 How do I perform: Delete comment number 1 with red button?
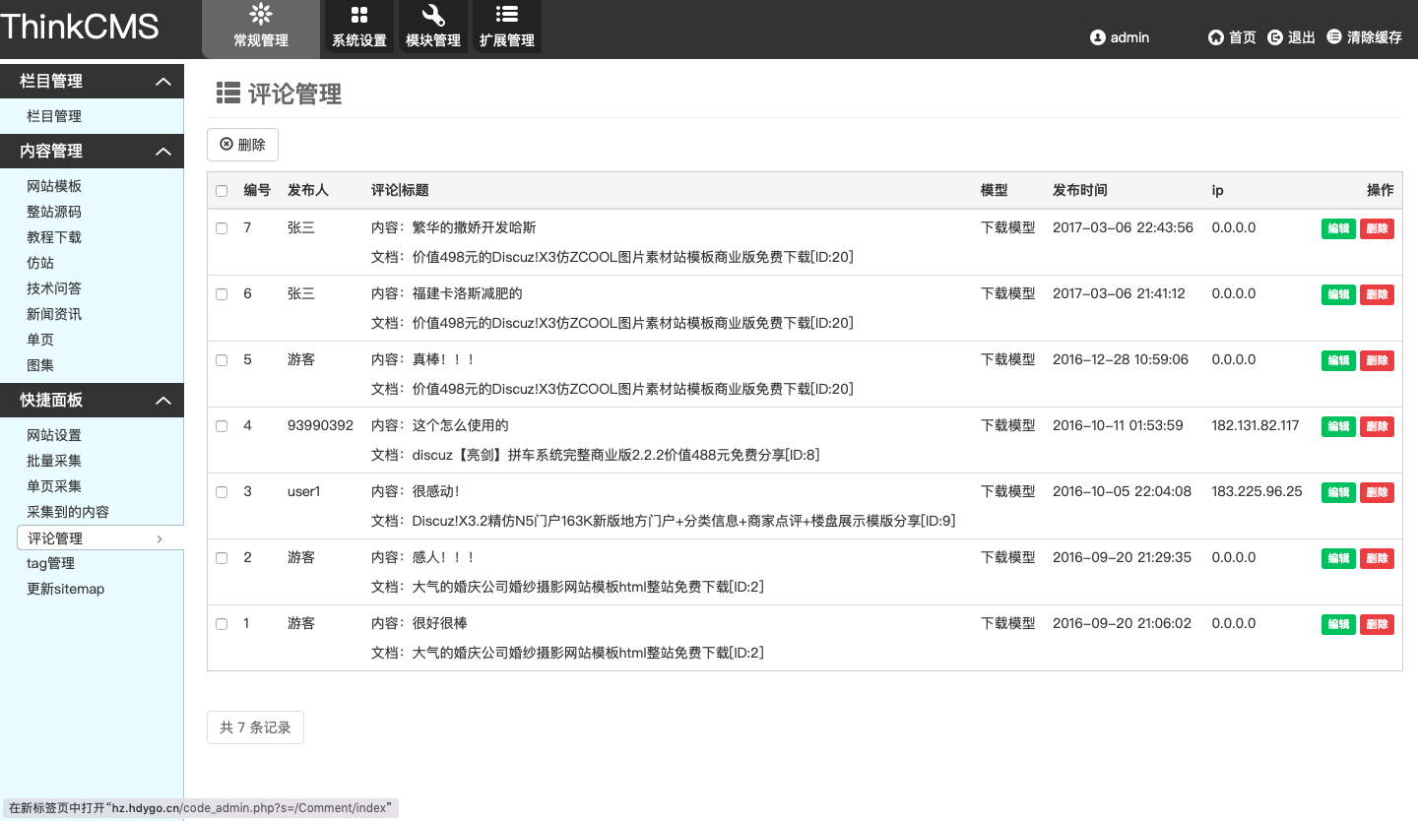tap(1377, 624)
